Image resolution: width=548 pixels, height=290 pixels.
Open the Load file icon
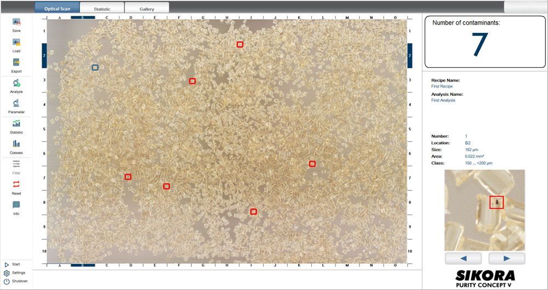tap(16, 43)
